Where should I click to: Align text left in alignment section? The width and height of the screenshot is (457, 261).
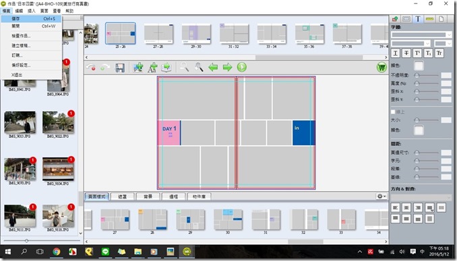tap(395, 207)
